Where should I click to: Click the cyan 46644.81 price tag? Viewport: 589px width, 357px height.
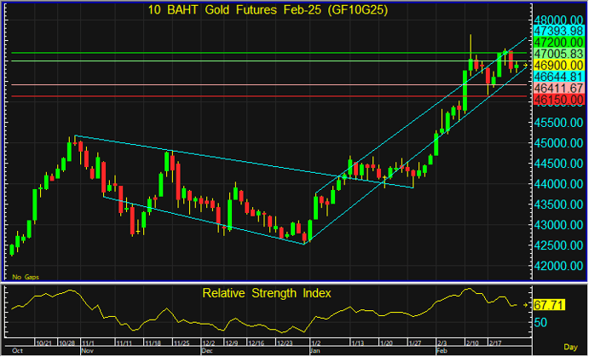[x=557, y=77]
